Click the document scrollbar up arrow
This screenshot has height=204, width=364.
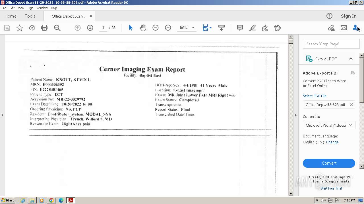(291, 37)
